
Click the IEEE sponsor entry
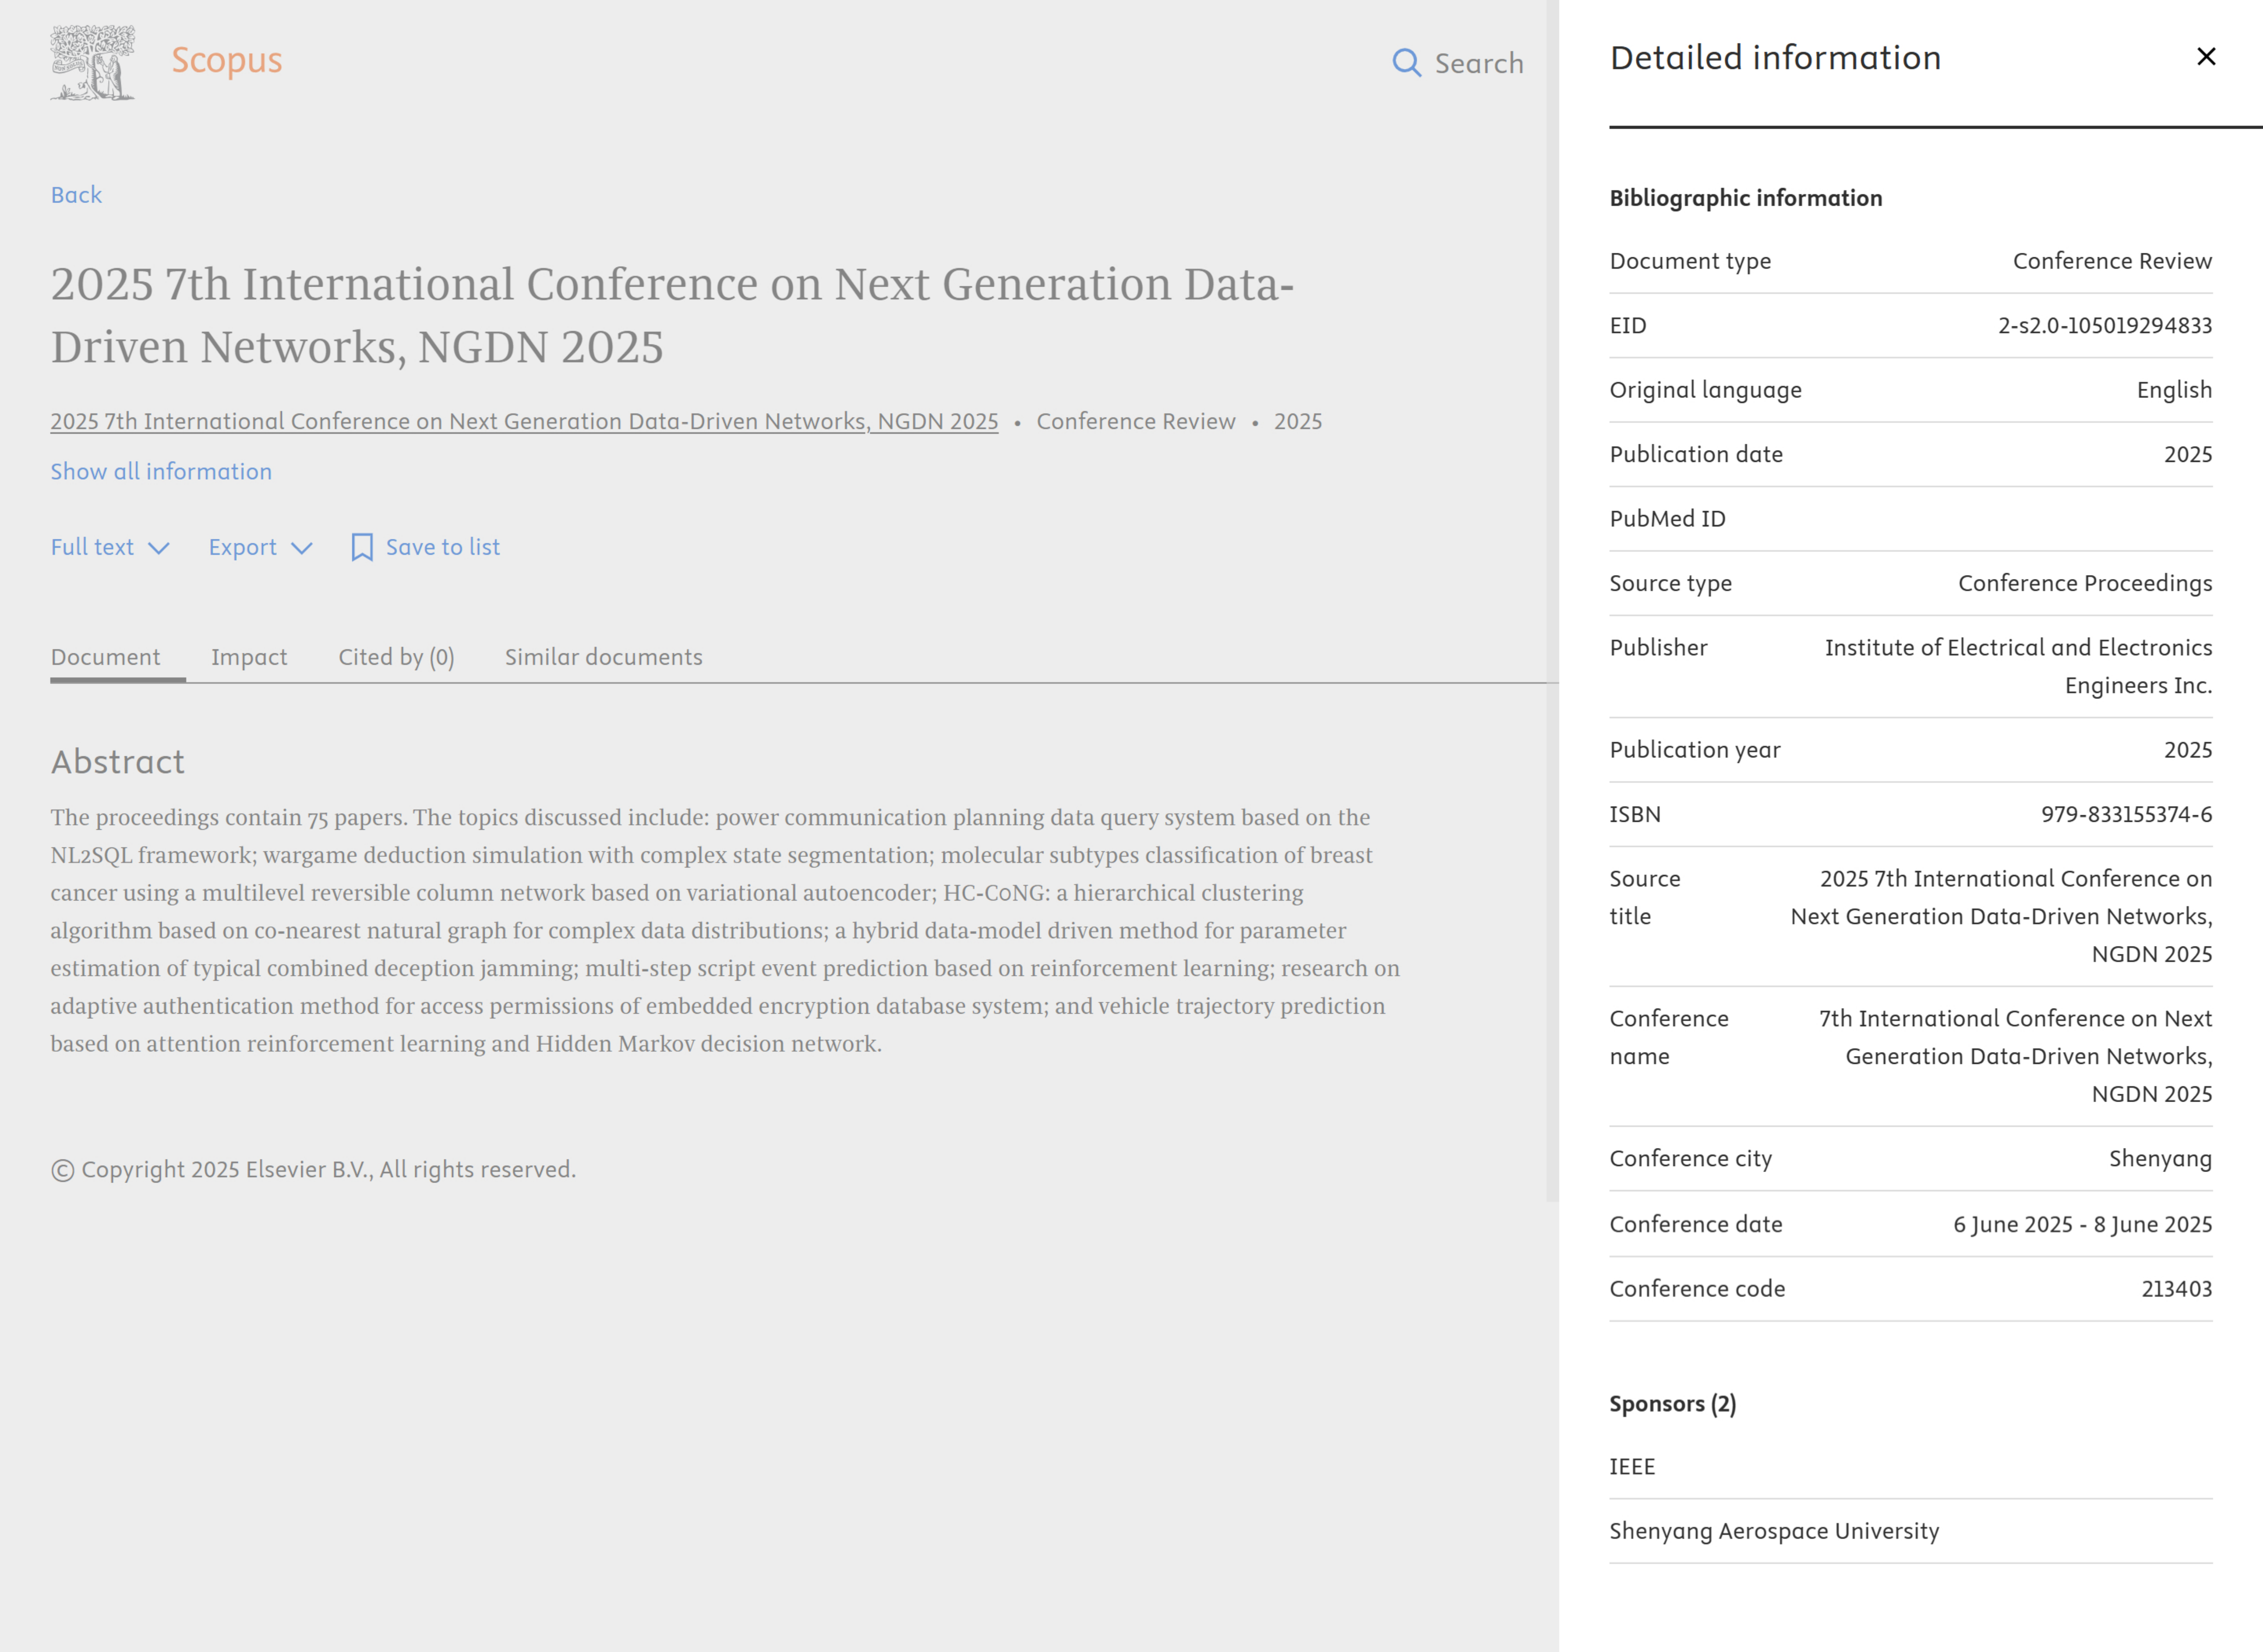[1632, 1467]
